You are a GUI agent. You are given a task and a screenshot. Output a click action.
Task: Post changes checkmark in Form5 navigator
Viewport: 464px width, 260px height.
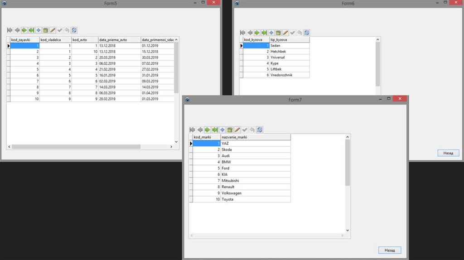tap(60, 30)
